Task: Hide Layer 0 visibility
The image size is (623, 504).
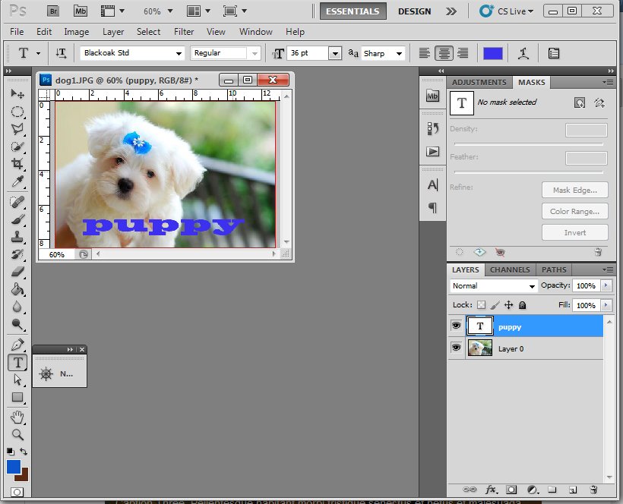Action: 456,348
